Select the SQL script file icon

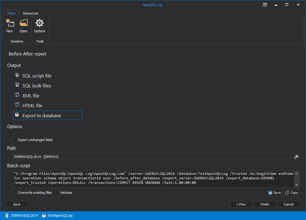(x=17, y=75)
